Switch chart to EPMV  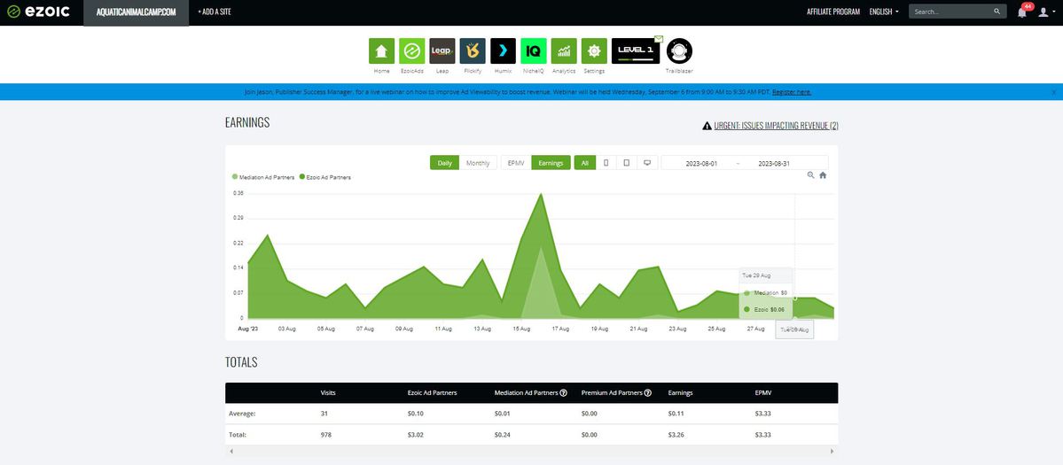[x=516, y=162]
